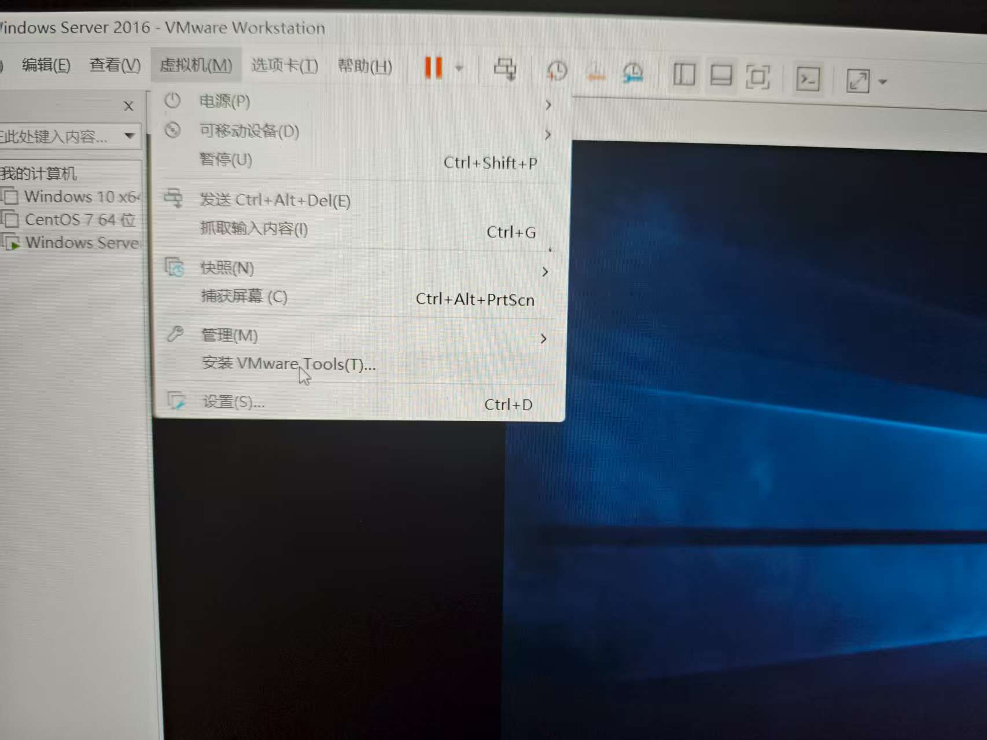The height and width of the screenshot is (740, 987).
Task: Take a snapshot with the clock toolbar icon
Action: [x=555, y=71]
